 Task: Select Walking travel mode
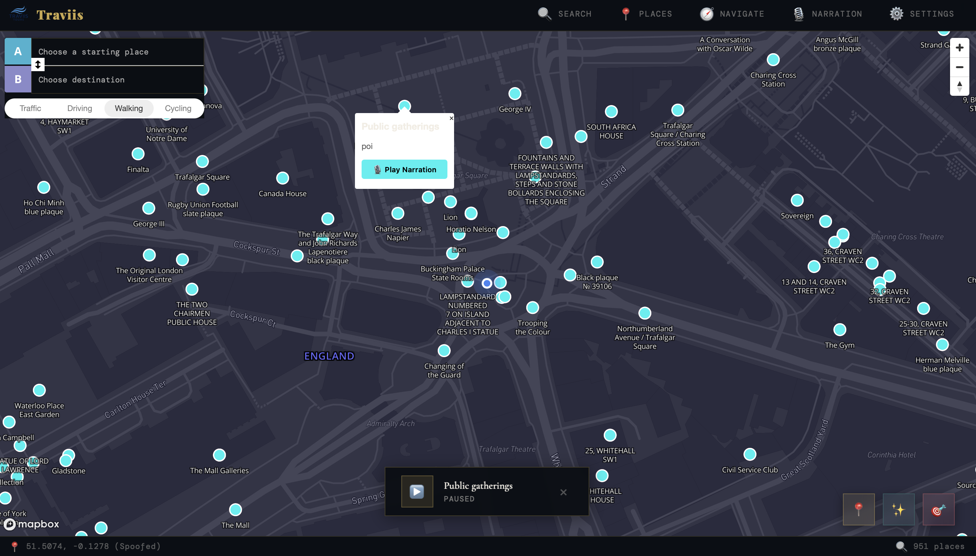tap(129, 108)
